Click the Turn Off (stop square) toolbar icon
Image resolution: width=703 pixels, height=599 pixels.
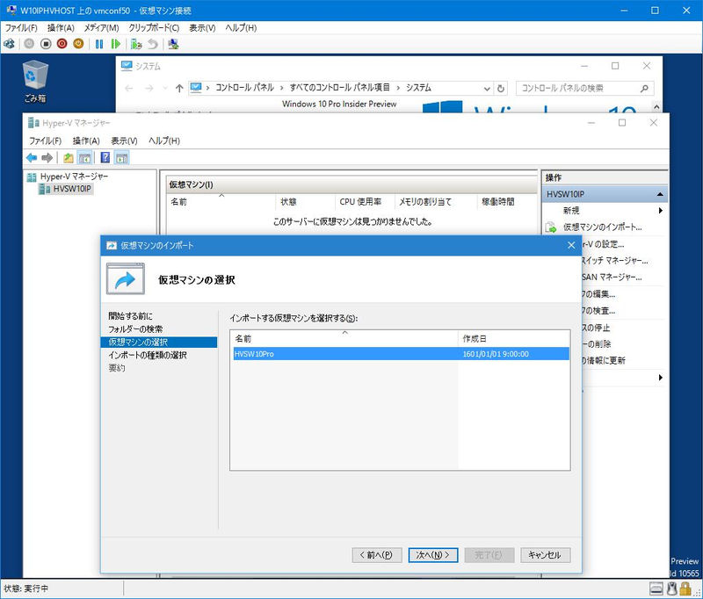[x=46, y=44]
